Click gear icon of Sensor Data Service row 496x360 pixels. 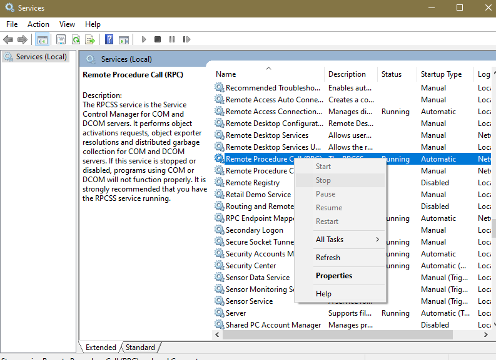tap(219, 278)
